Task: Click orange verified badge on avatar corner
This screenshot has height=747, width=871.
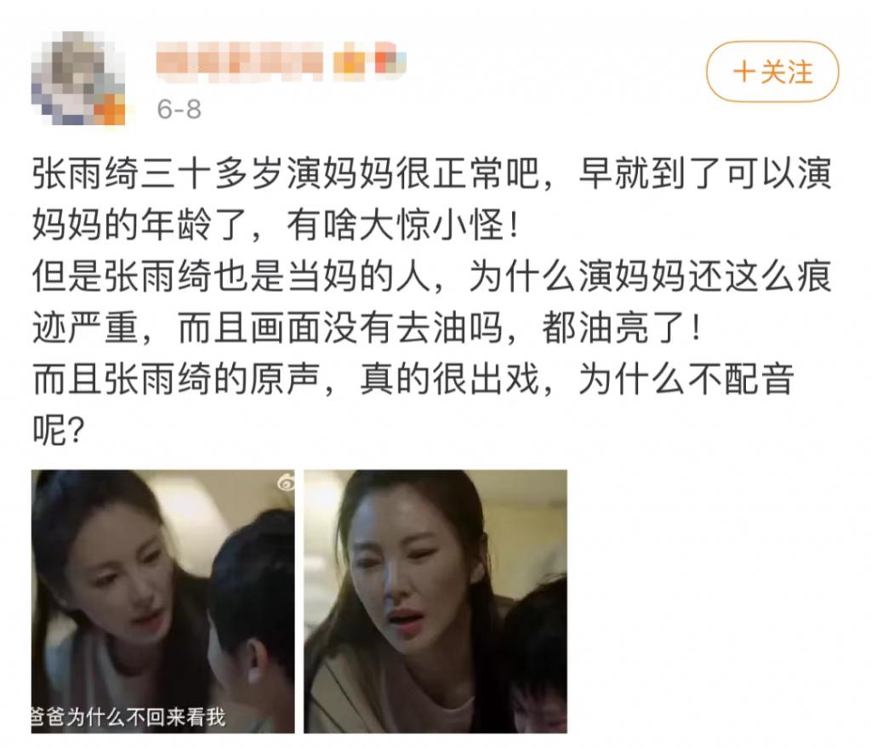Action: (110, 109)
